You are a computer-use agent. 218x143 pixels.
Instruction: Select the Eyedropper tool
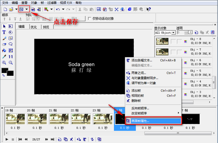coord(4,56)
